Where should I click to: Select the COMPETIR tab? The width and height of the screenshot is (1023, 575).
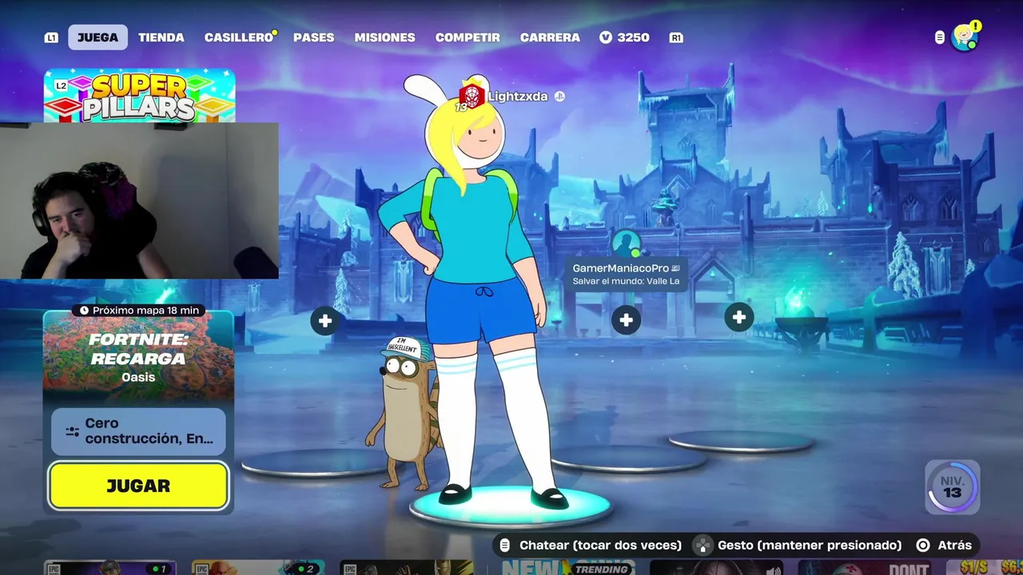468,38
